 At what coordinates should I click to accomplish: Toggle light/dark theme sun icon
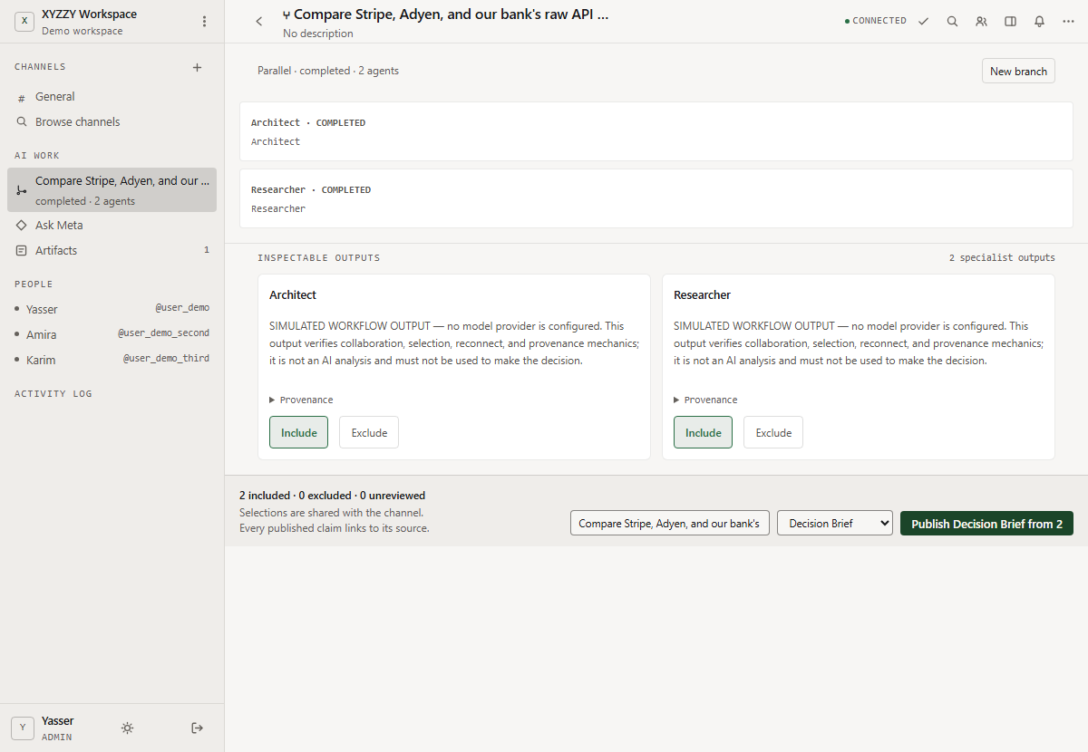pyautogui.click(x=128, y=728)
